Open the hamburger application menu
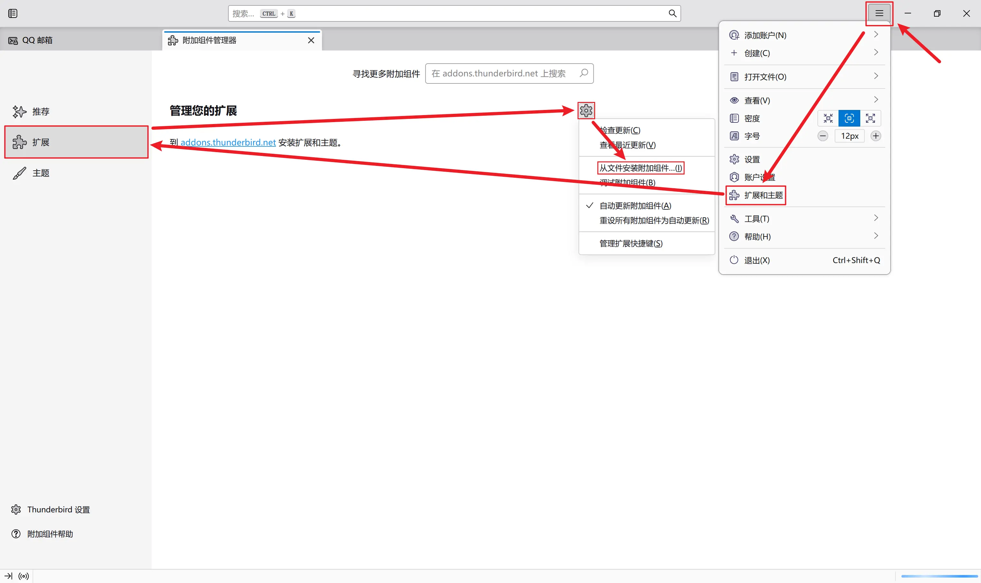The image size is (981, 583). point(879,13)
